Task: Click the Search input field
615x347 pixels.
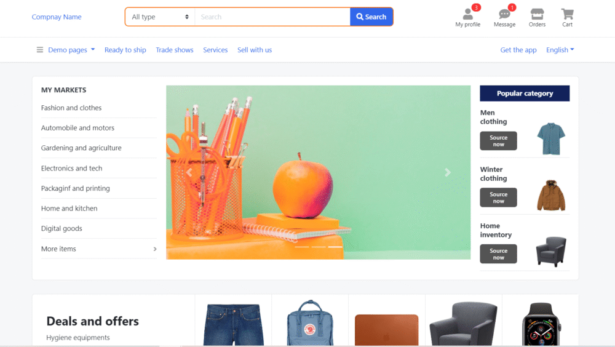Action: pyautogui.click(x=272, y=17)
